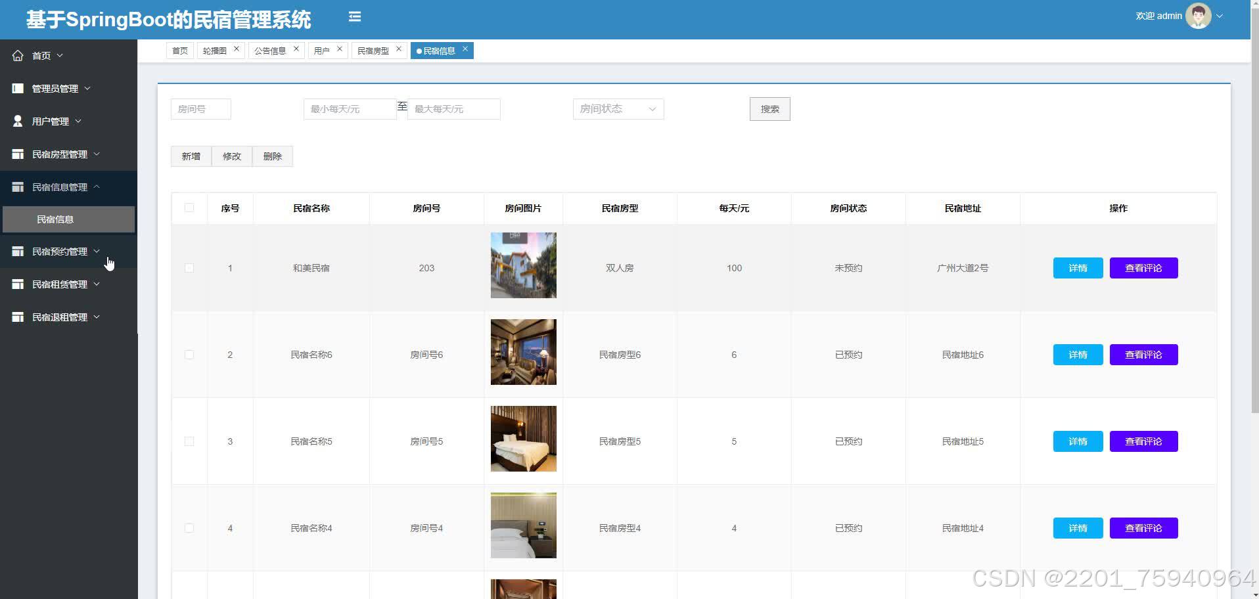Click the 未预约 status cell
1259x599 pixels.
pyautogui.click(x=848, y=268)
